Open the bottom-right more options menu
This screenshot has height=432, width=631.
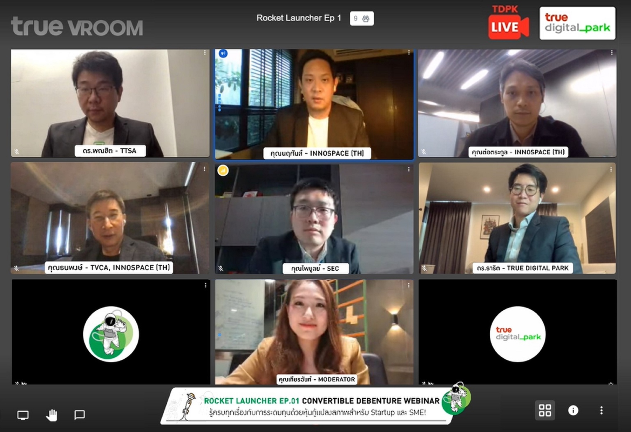(602, 410)
